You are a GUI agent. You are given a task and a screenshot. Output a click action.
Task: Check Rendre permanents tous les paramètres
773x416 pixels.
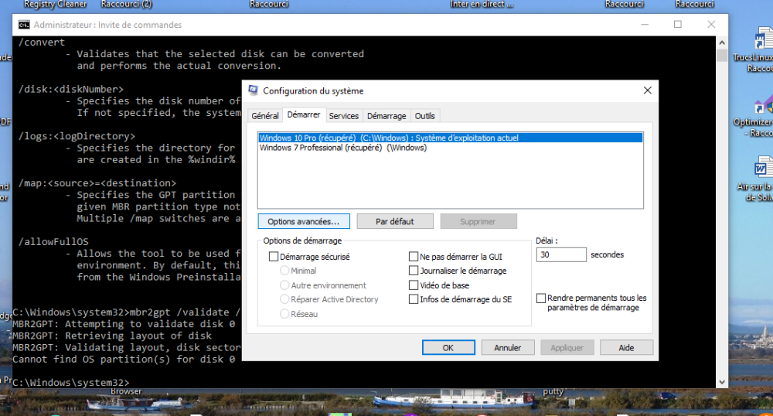point(541,298)
